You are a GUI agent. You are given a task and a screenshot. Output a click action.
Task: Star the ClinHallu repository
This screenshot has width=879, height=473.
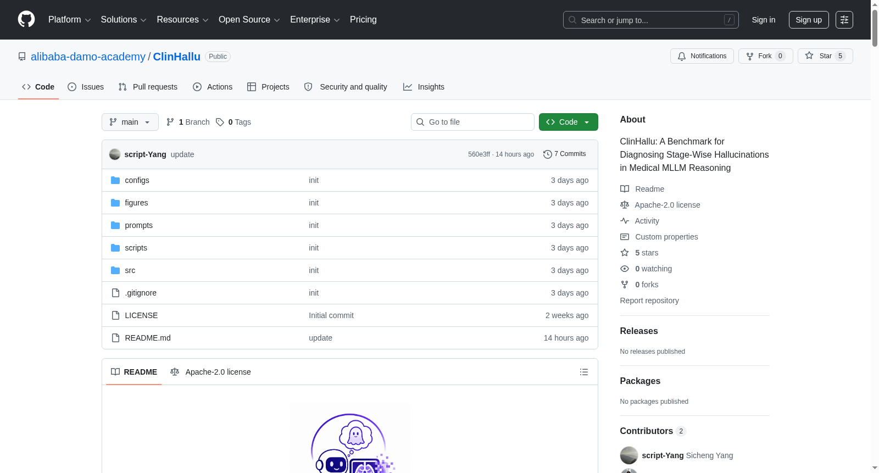(825, 56)
